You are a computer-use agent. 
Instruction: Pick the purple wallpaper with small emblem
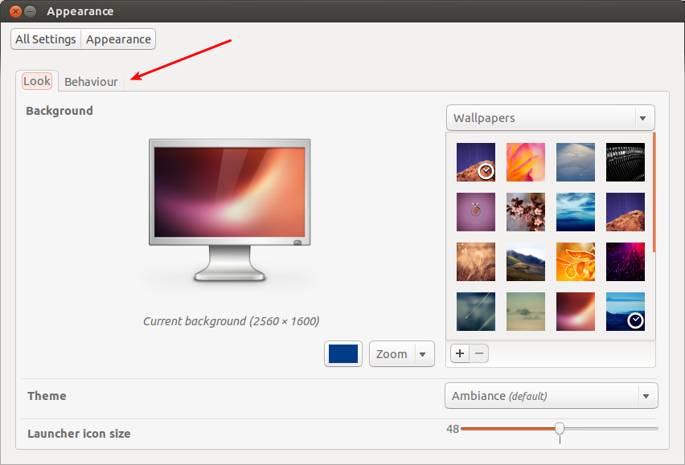point(476,212)
